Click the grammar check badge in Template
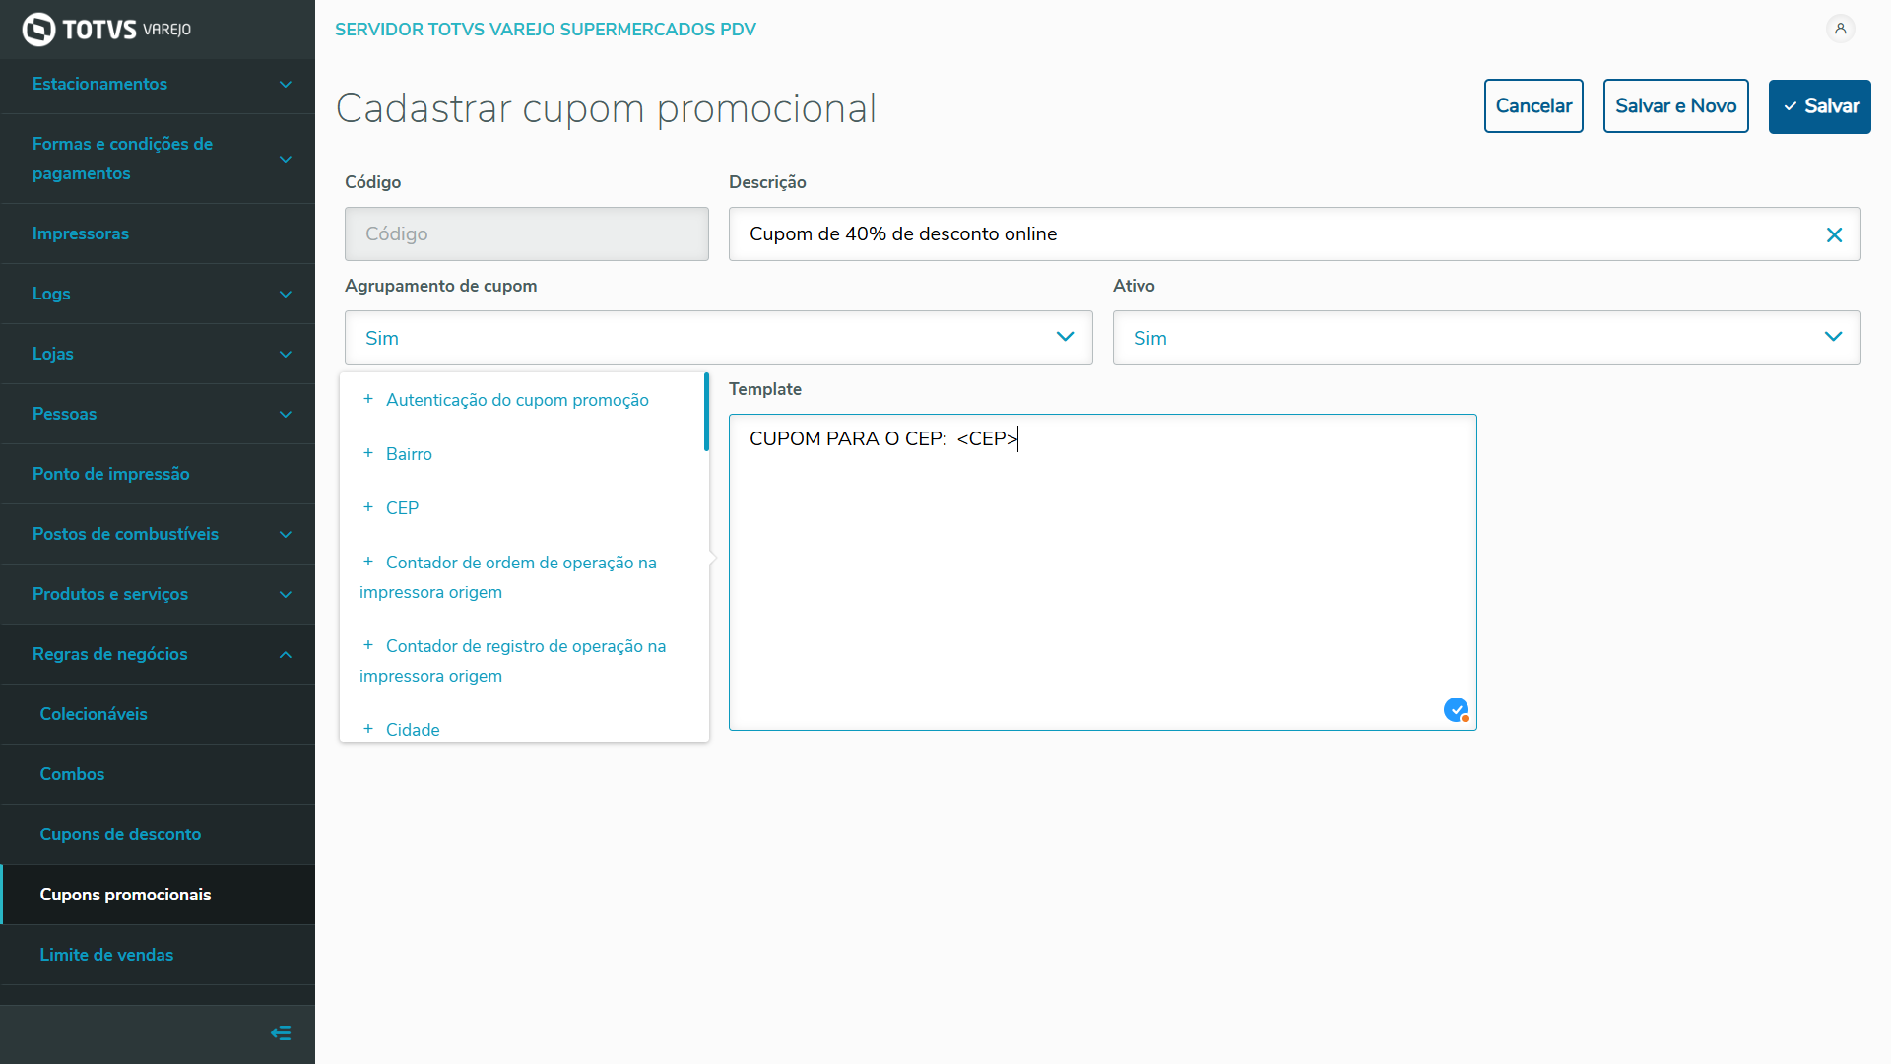 pos(1456,710)
